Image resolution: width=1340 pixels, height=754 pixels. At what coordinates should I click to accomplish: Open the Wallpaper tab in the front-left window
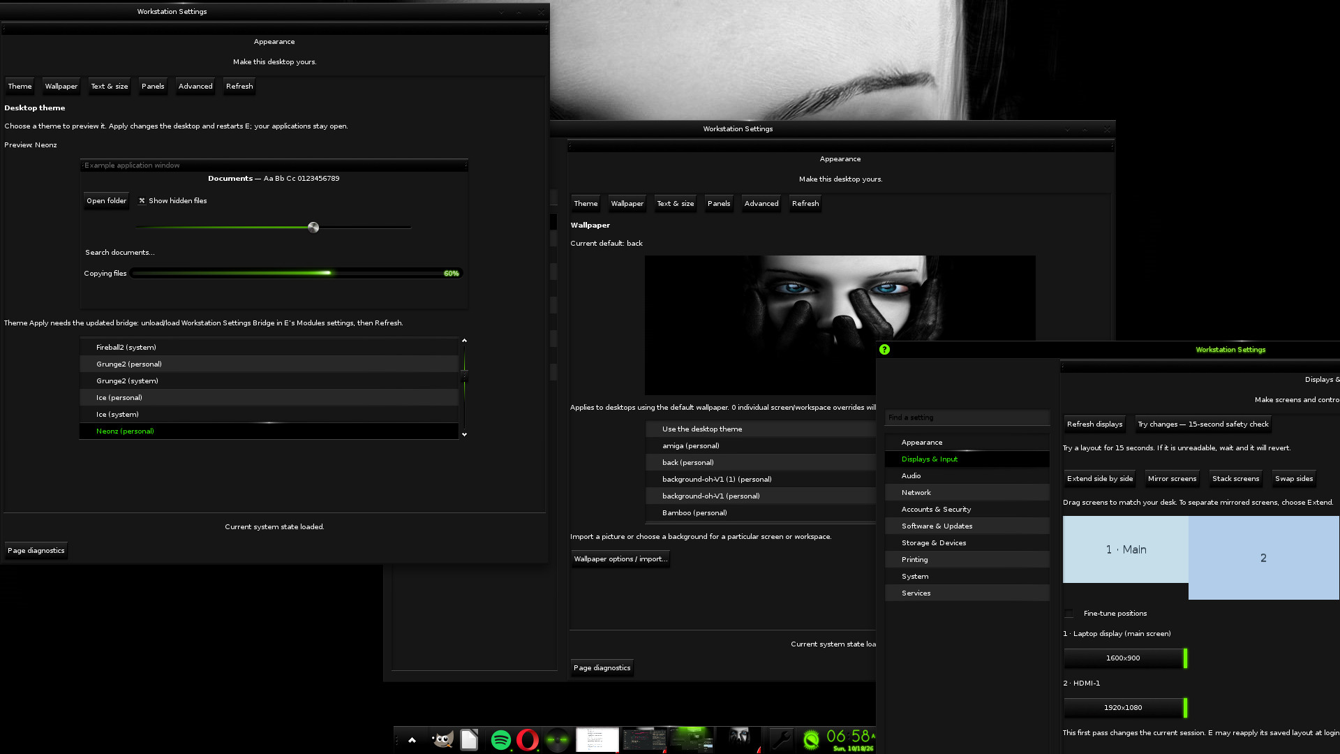(x=61, y=87)
